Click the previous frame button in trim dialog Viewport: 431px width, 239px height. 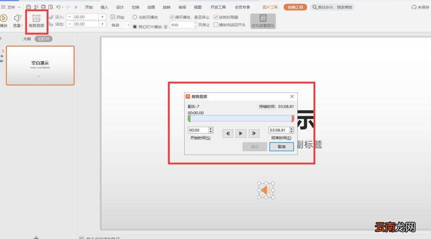tap(228, 133)
